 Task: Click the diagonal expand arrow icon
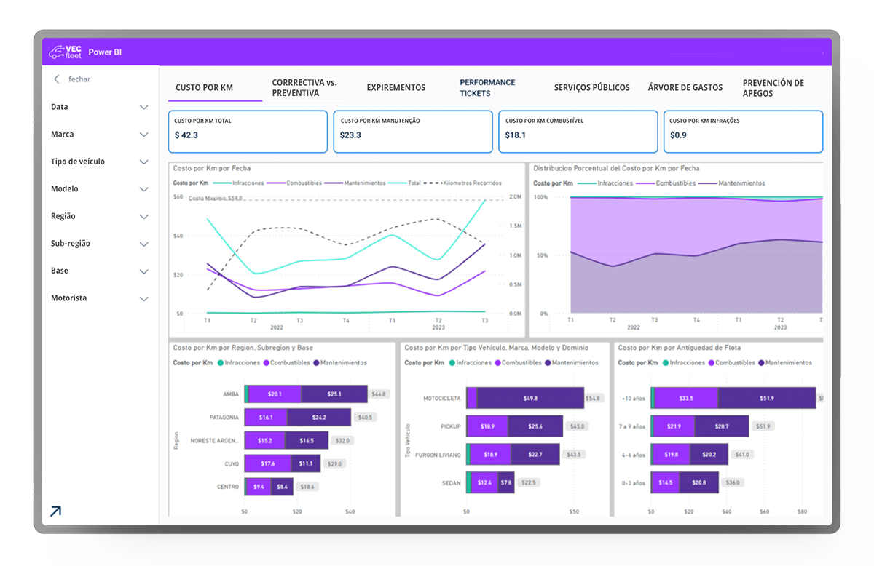(x=56, y=511)
